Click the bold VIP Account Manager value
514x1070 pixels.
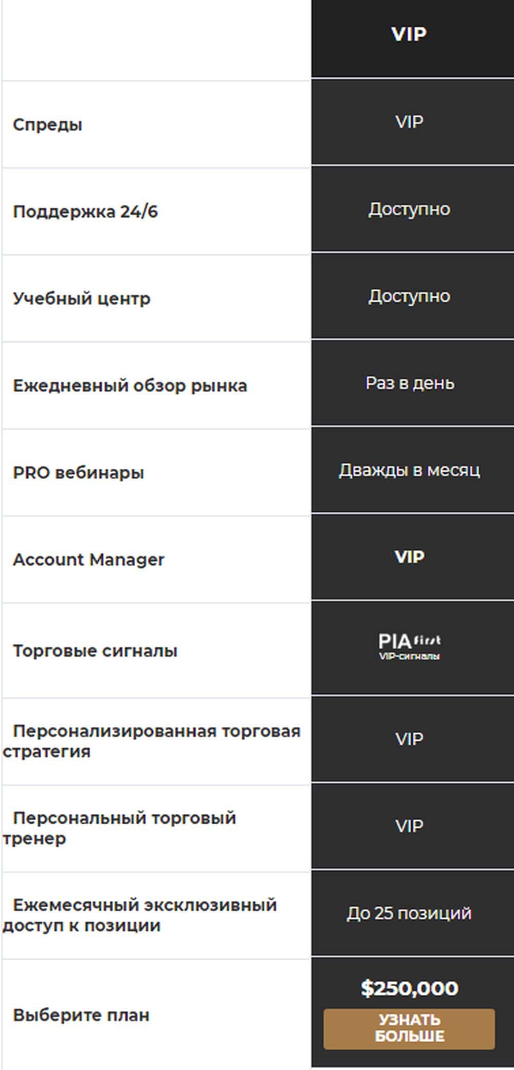(x=409, y=557)
